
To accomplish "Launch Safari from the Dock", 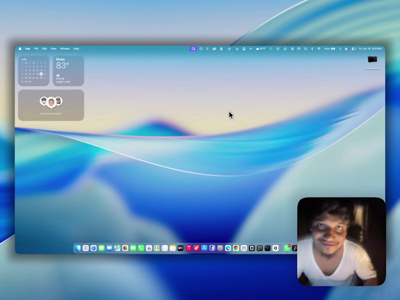I will point(93,248).
